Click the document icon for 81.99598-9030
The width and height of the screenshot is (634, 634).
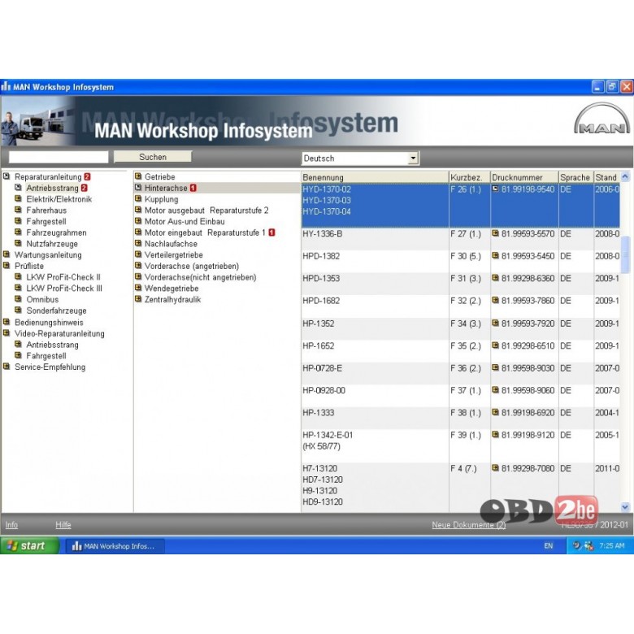tap(495, 367)
